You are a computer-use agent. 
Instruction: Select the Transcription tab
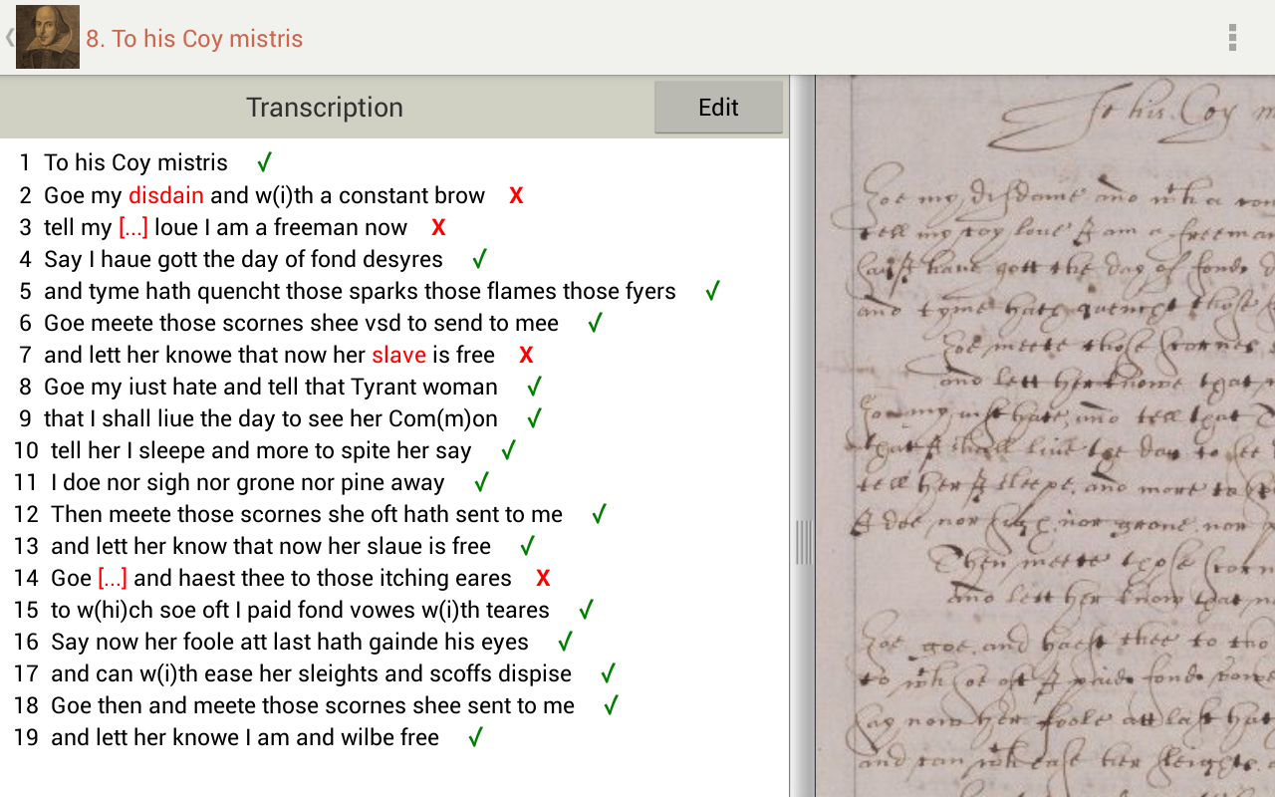(x=325, y=107)
